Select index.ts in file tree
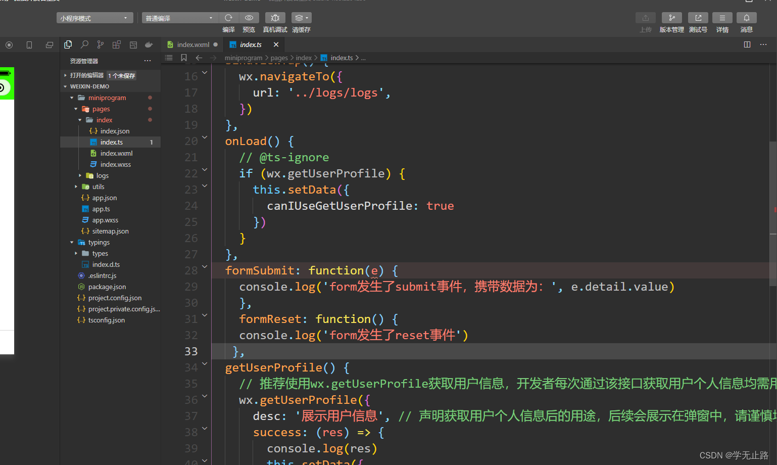 coord(110,142)
